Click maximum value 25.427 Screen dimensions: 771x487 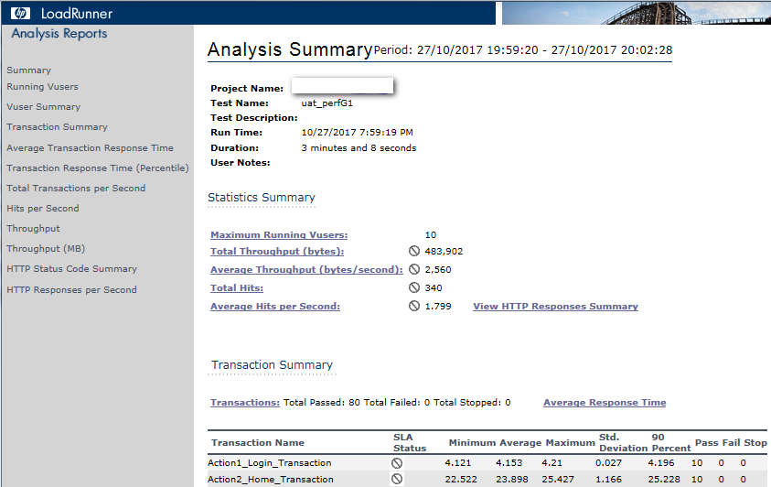tap(558, 479)
